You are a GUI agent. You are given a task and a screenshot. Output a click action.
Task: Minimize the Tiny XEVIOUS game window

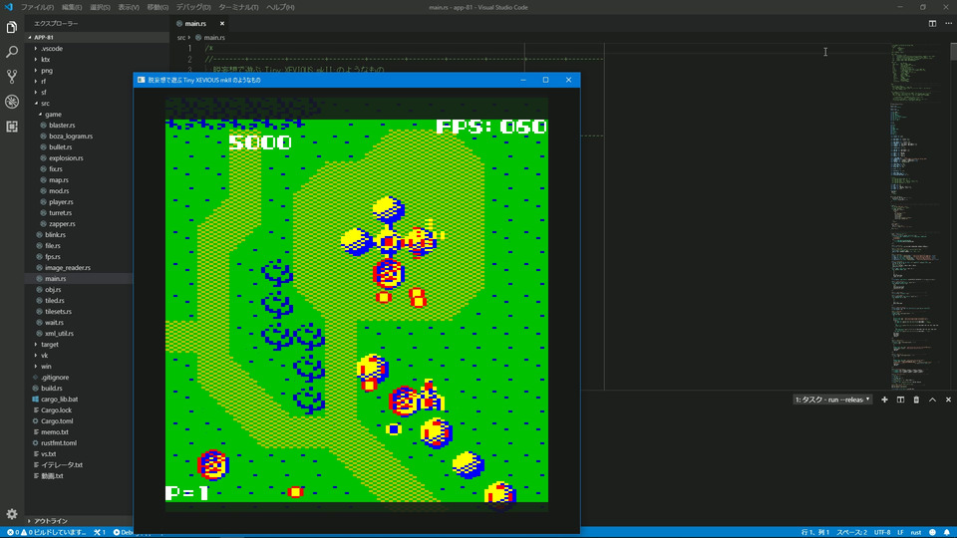click(523, 80)
